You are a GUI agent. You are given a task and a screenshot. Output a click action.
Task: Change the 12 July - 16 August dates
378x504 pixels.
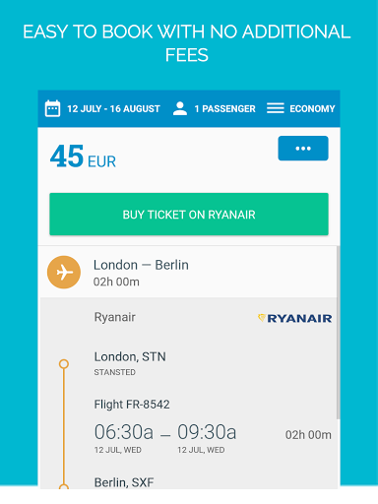[113, 108]
